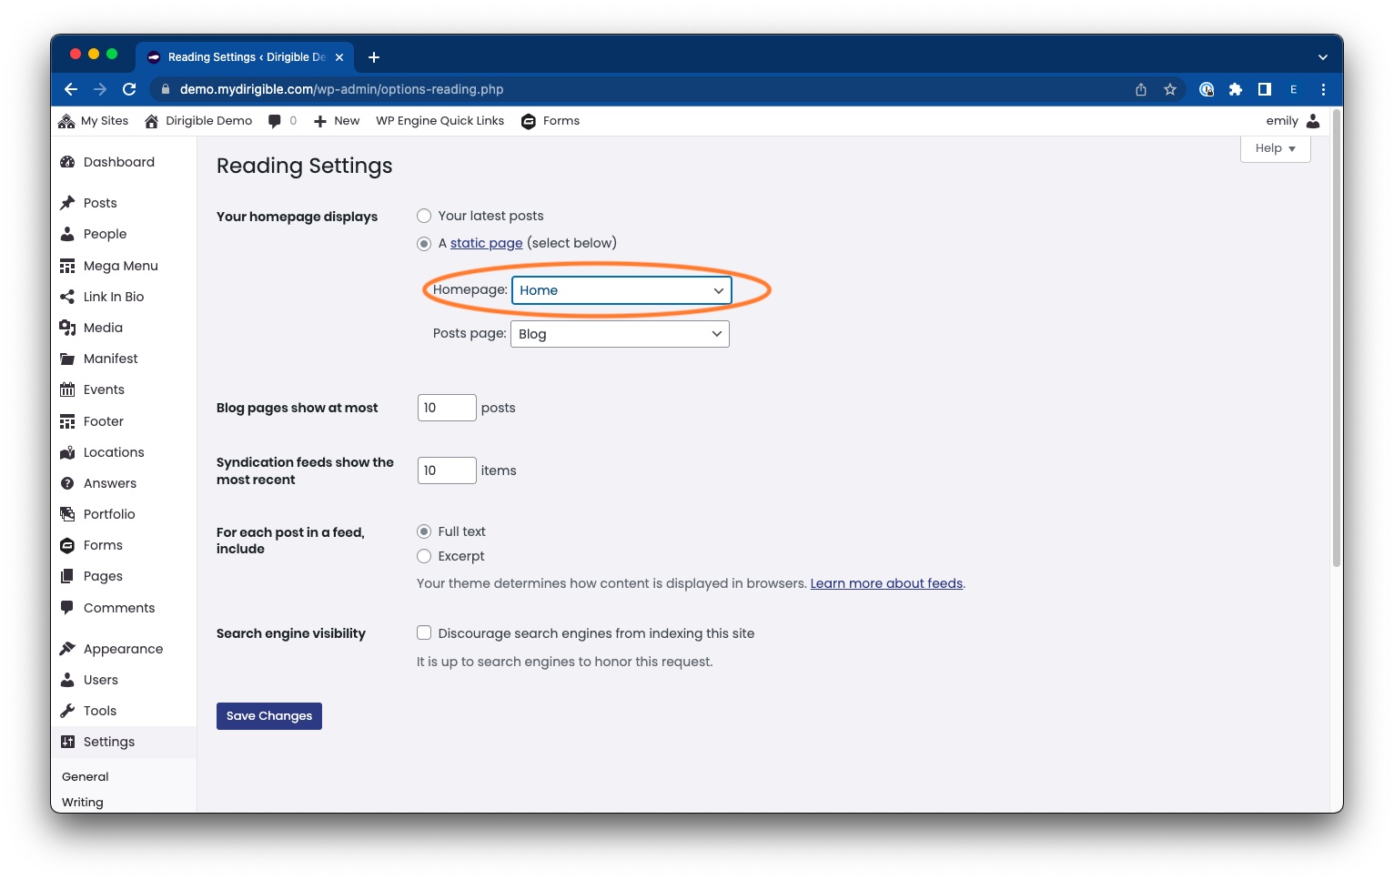Viewport: 1394px width, 880px height.
Task: Reload the page with the refresh icon
Action: click(129, 89)
